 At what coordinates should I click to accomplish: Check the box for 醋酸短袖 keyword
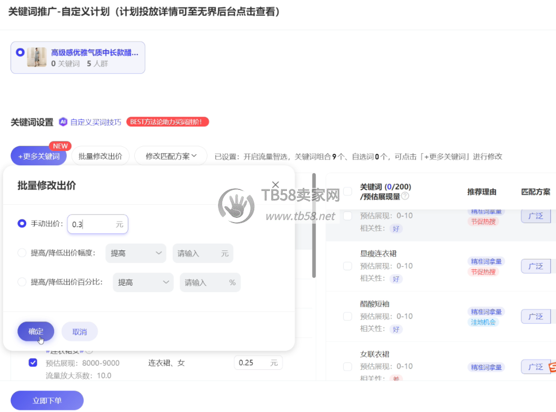coord(347,316)
